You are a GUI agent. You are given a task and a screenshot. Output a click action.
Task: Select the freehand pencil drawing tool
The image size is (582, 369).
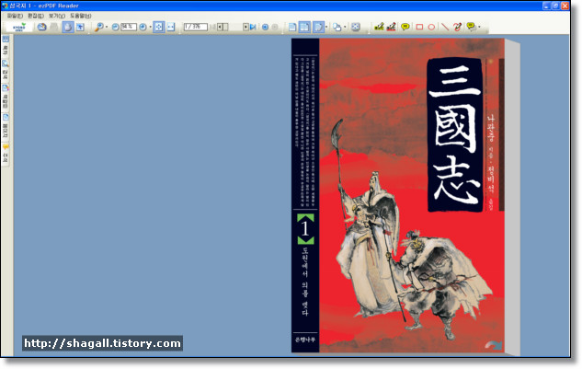[x=457, y=27]
